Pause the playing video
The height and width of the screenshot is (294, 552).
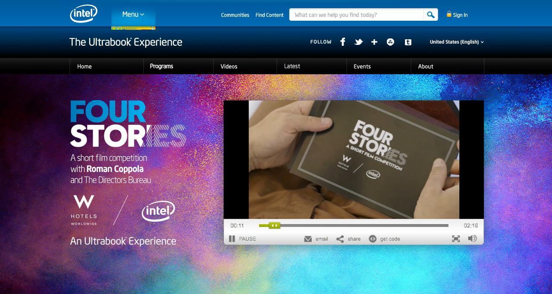(x=232, y=239)
